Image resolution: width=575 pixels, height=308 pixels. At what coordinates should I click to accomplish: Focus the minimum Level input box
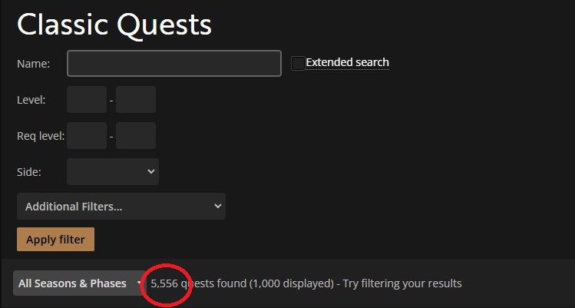point(87,100)
